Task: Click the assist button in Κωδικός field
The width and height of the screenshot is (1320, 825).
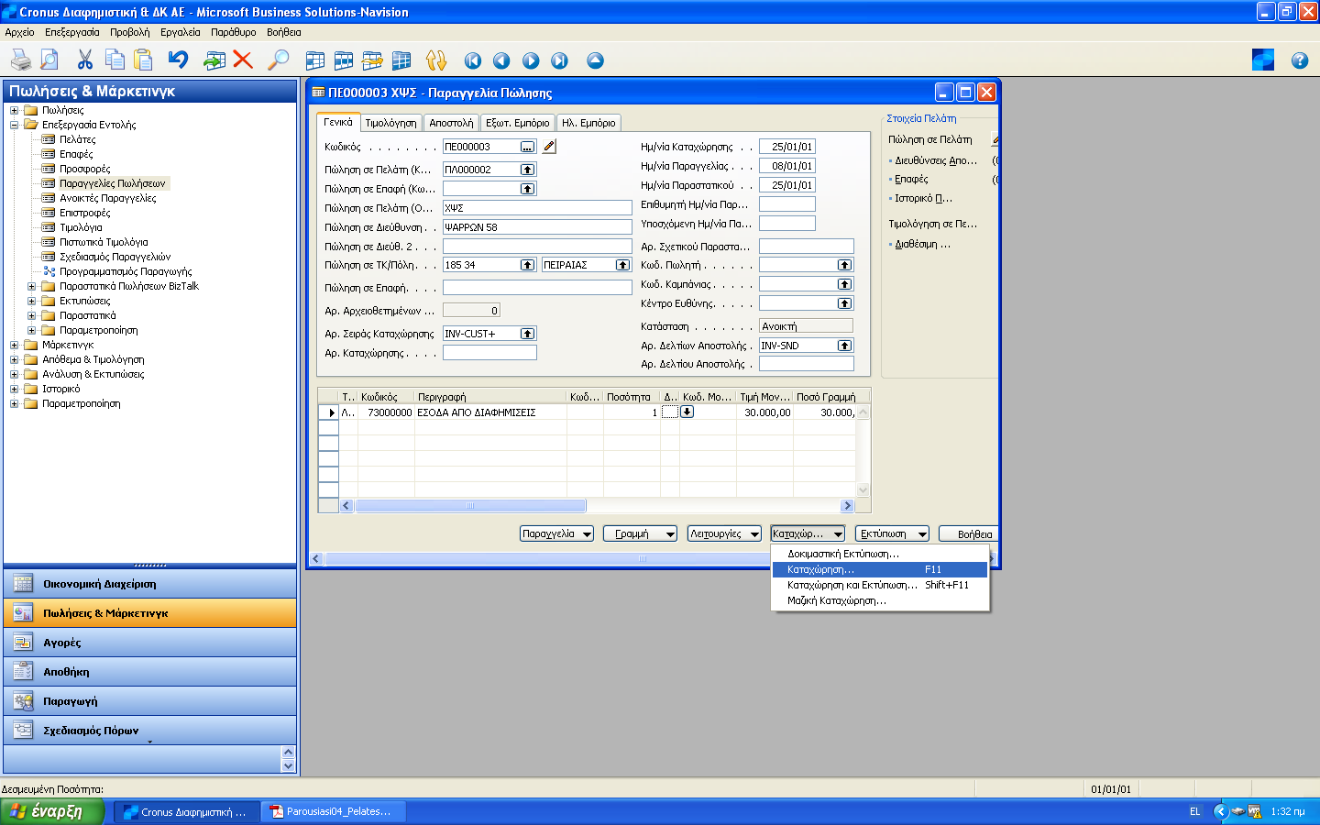Action: [x=527, y=147]
